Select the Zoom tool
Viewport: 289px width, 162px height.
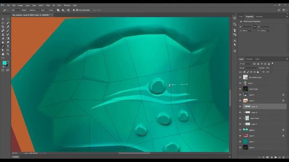point(8,54)
